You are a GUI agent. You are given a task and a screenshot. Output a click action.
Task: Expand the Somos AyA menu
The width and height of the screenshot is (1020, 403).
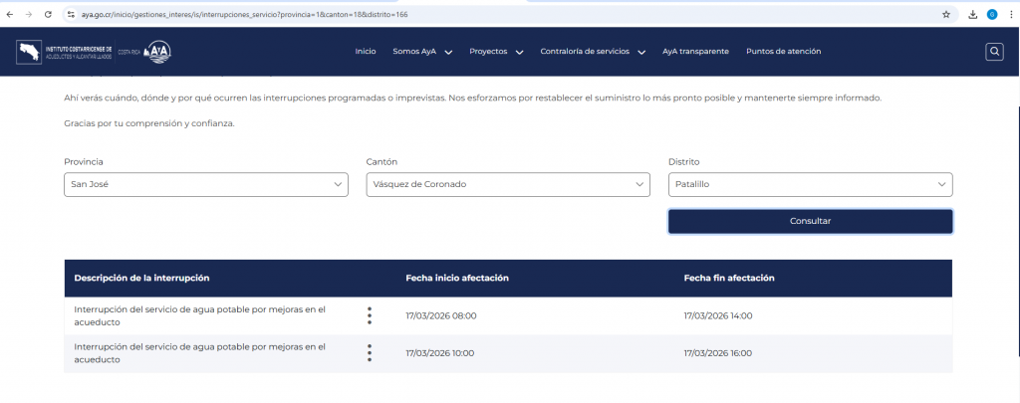pos(422,52)
